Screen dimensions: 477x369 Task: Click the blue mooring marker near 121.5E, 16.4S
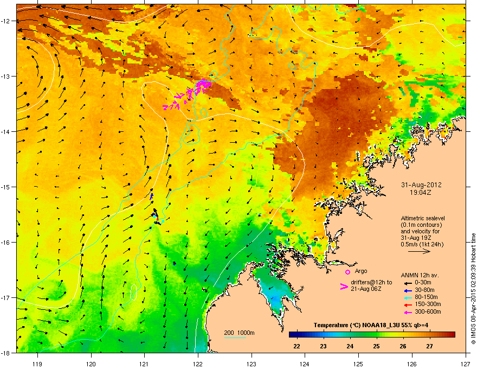coord(175,263)
